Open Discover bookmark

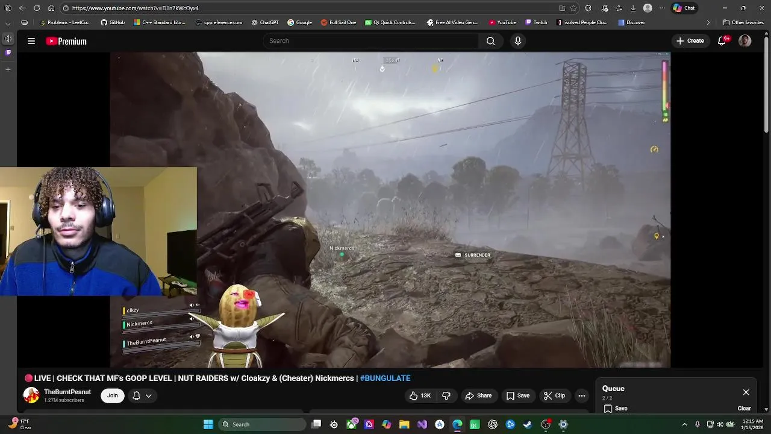(x=631, y=22)
